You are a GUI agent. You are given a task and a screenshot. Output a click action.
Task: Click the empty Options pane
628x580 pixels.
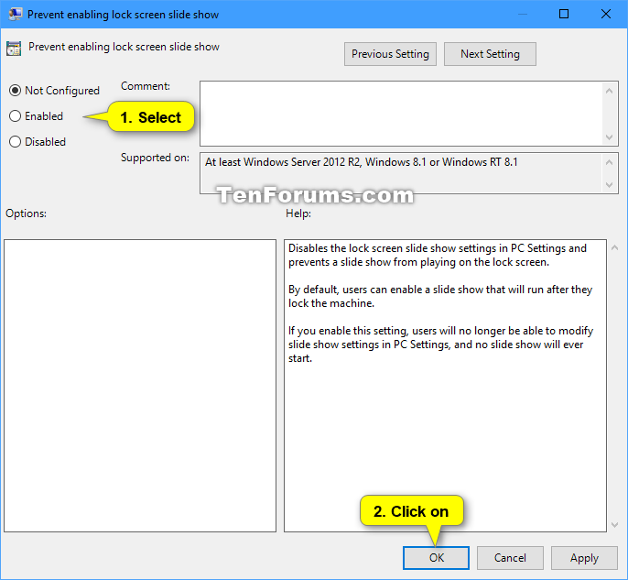(140, 386)
